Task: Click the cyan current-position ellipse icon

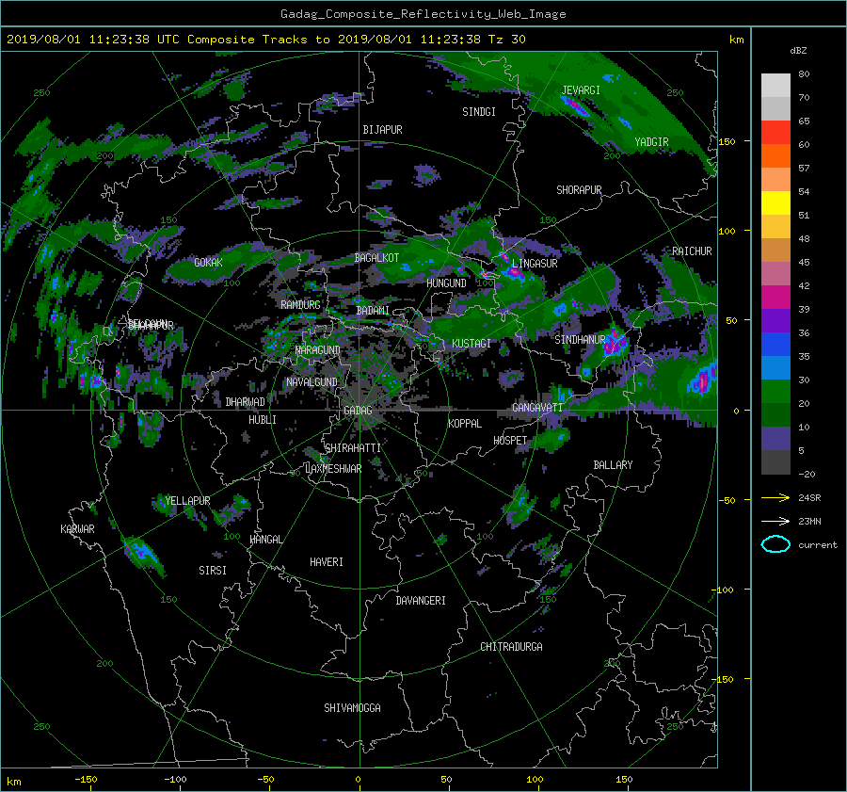Action: 775,544
